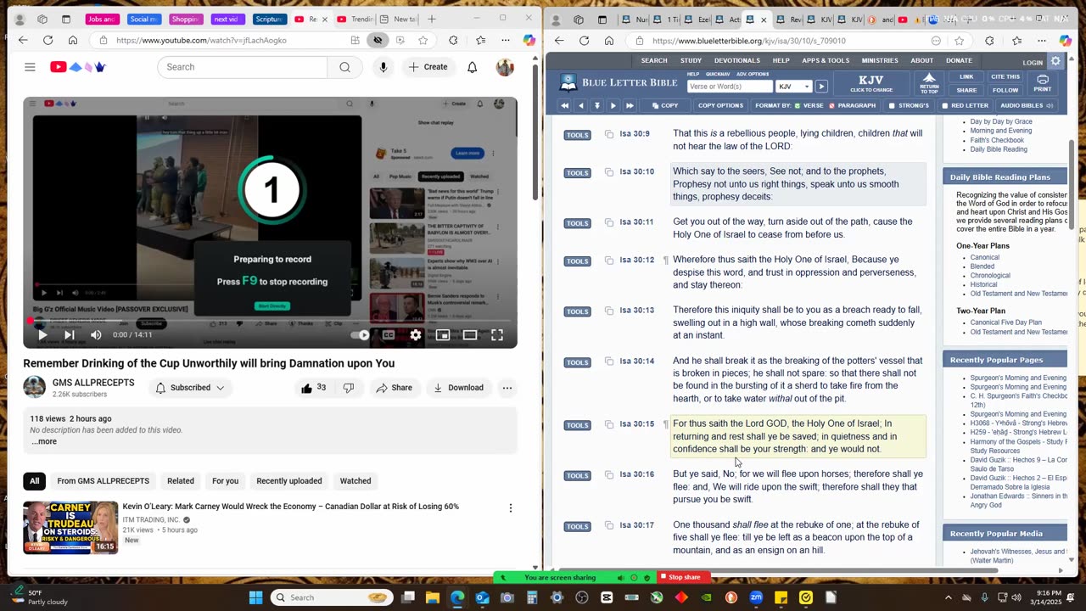1086x611 pixels.
Task: Click Follow on Blue Letter Bible
Action: (1005, 90)
